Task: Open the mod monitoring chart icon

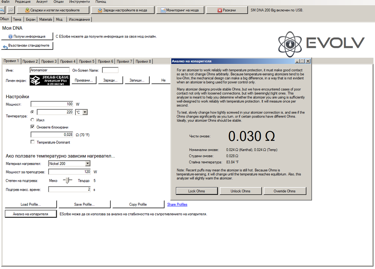Action: (163, 10)
